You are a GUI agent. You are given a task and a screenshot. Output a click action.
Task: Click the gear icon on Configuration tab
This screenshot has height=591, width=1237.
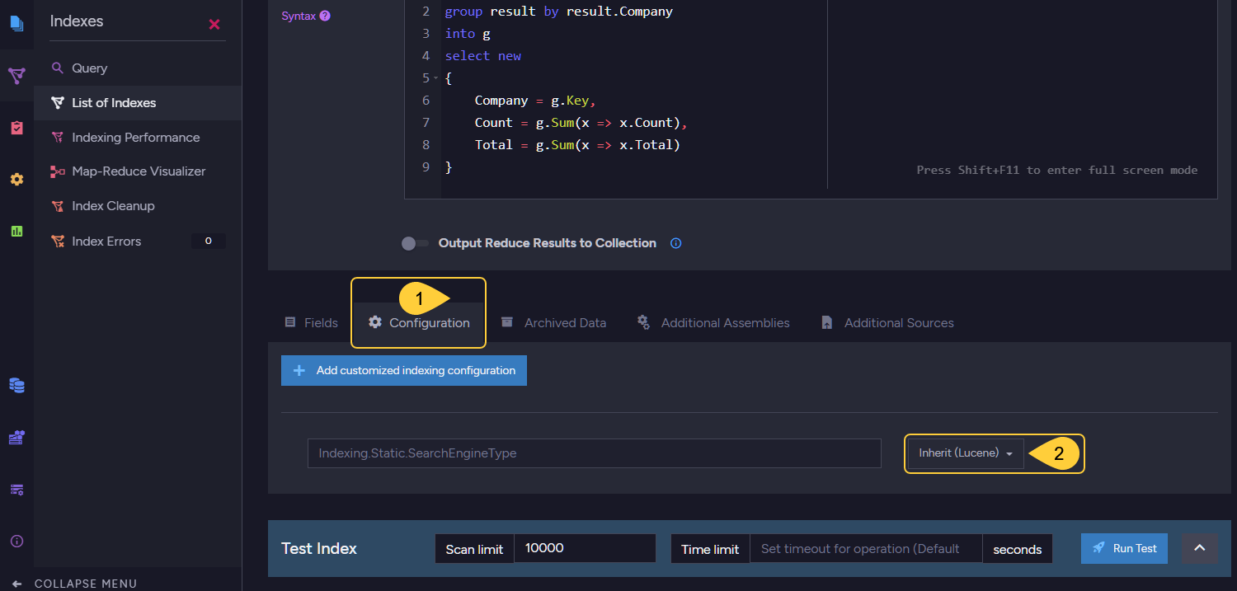point(375,322)
